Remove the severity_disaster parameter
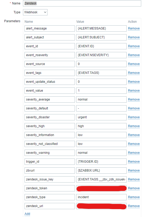 (134, 117)
